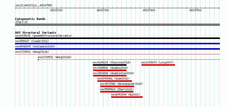Click the blue nsv6546905 variant bar

pos(117,49)
